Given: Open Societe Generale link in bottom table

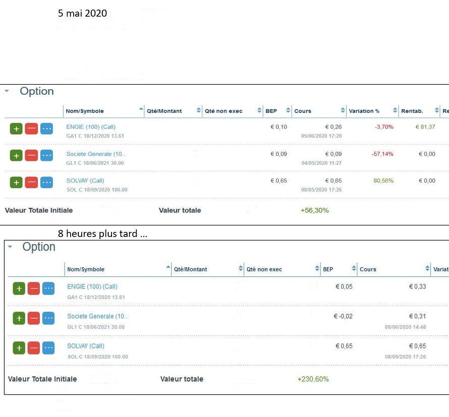Looking at the screenshot, I should pyautogui.click(x=98, y=316).
